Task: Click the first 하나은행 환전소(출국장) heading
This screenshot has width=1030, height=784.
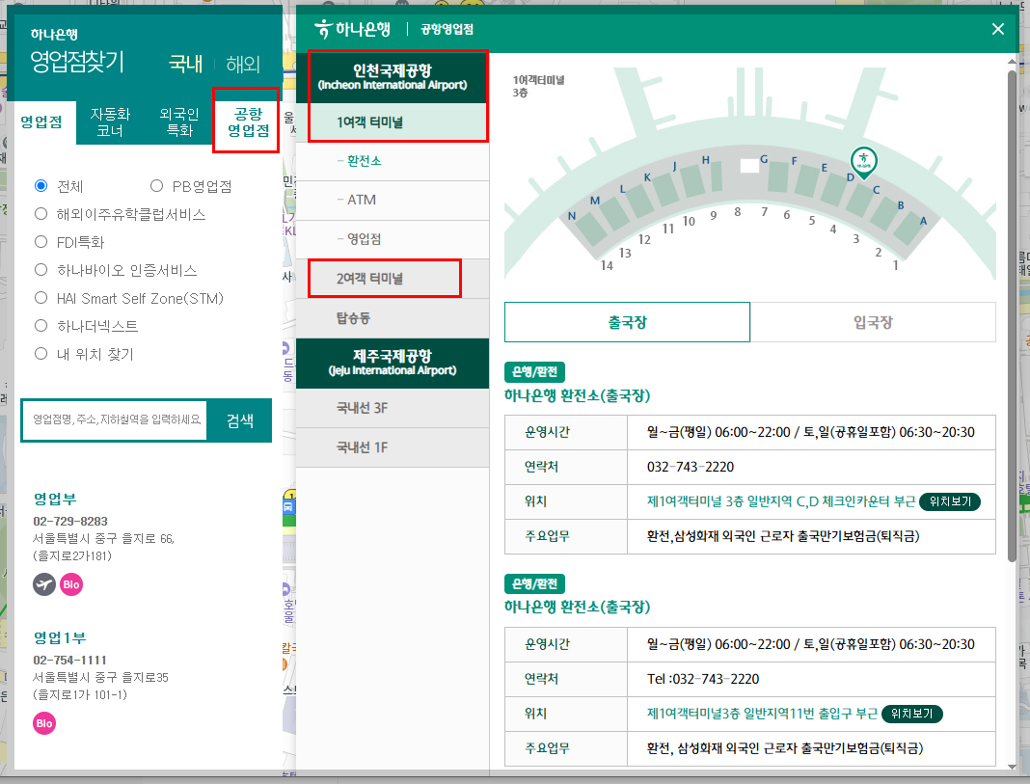Action: [578, 395]
